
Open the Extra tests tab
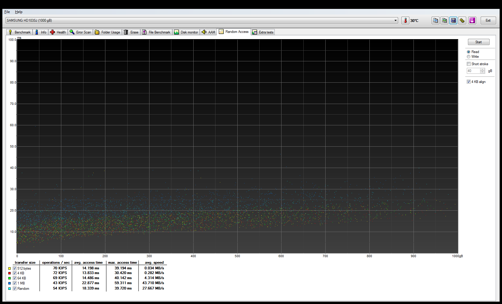click(263, 32)
